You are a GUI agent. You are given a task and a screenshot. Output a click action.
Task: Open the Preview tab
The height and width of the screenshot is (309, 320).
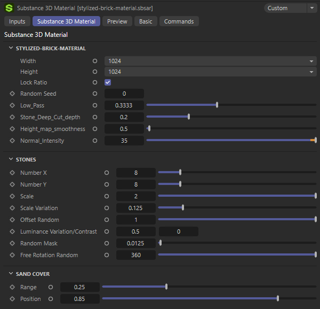pyautogui.click(x=117, y=21)
